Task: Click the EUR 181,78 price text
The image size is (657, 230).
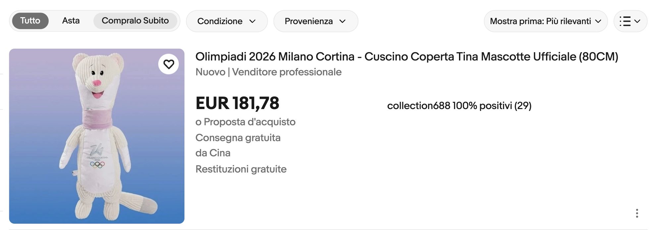Action: 237,103
